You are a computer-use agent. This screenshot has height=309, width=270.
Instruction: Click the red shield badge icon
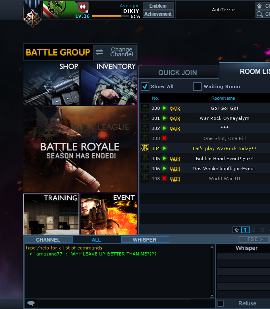83,7
